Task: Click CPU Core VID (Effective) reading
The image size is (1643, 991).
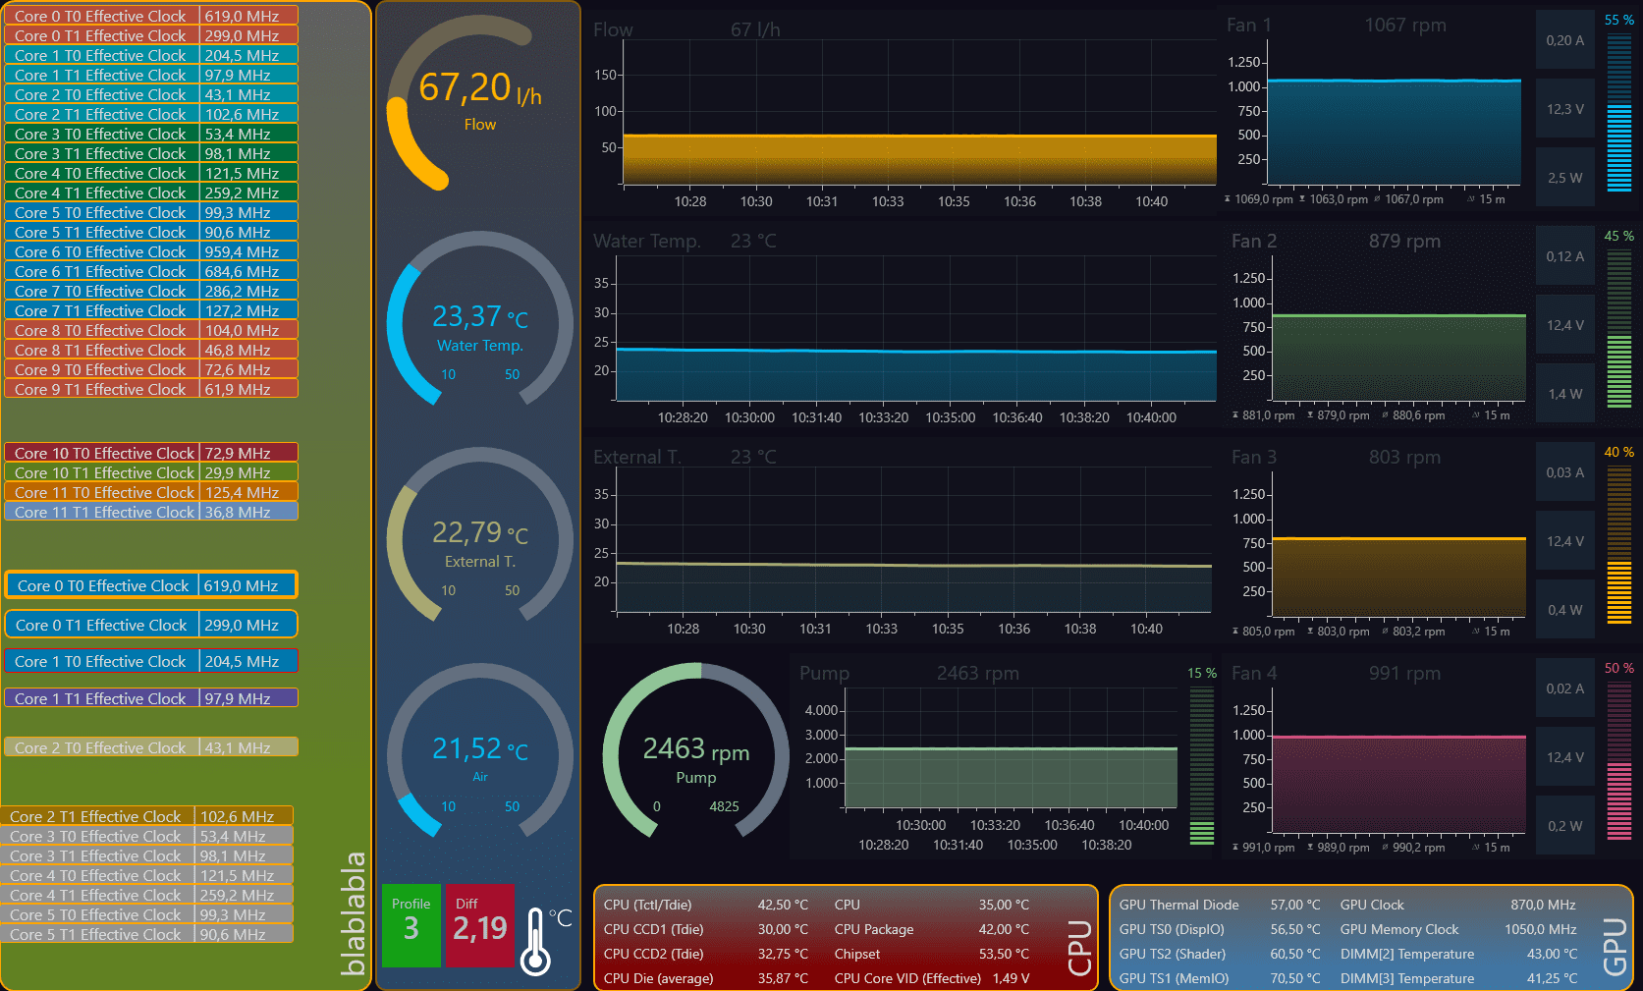Action: (932, 978)
